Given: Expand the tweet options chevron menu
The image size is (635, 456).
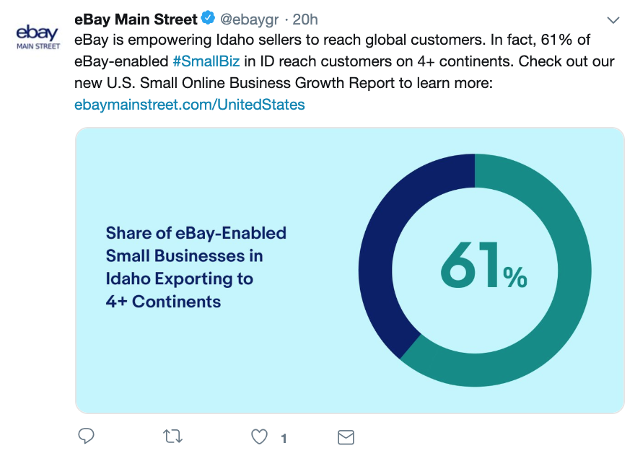Looking at the screenshot, I should [x=613, y=20].
